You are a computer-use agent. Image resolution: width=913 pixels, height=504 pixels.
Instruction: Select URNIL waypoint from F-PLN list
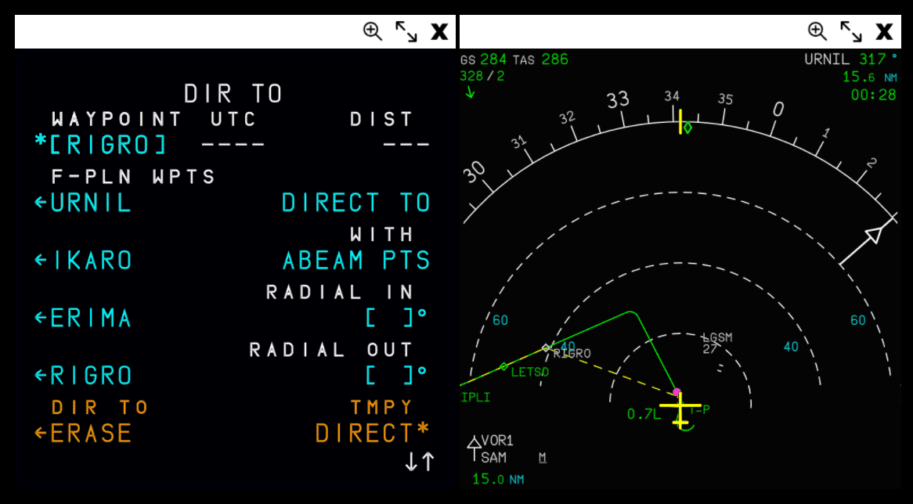[83, 203]
